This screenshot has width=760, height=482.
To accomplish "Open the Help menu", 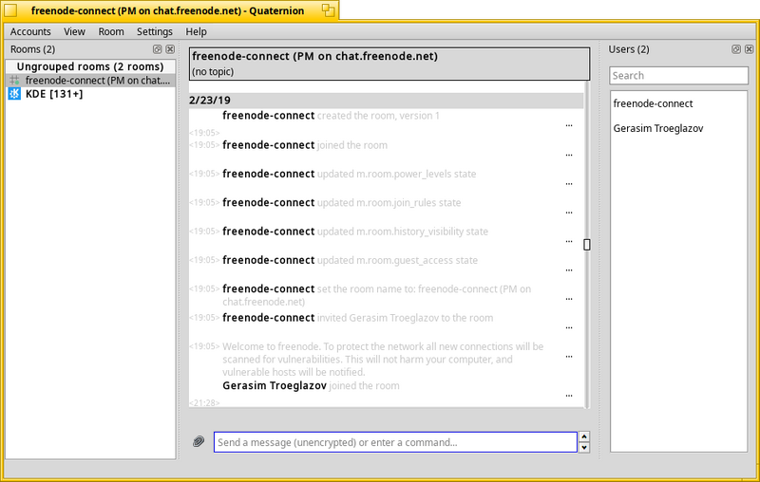I will (x=197, y=31).
